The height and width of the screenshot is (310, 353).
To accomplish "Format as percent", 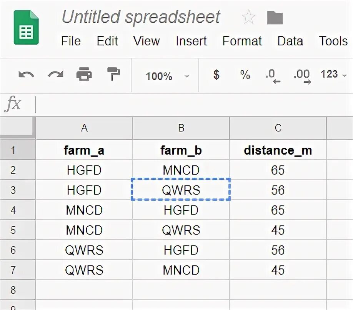I will pos(245,75).
